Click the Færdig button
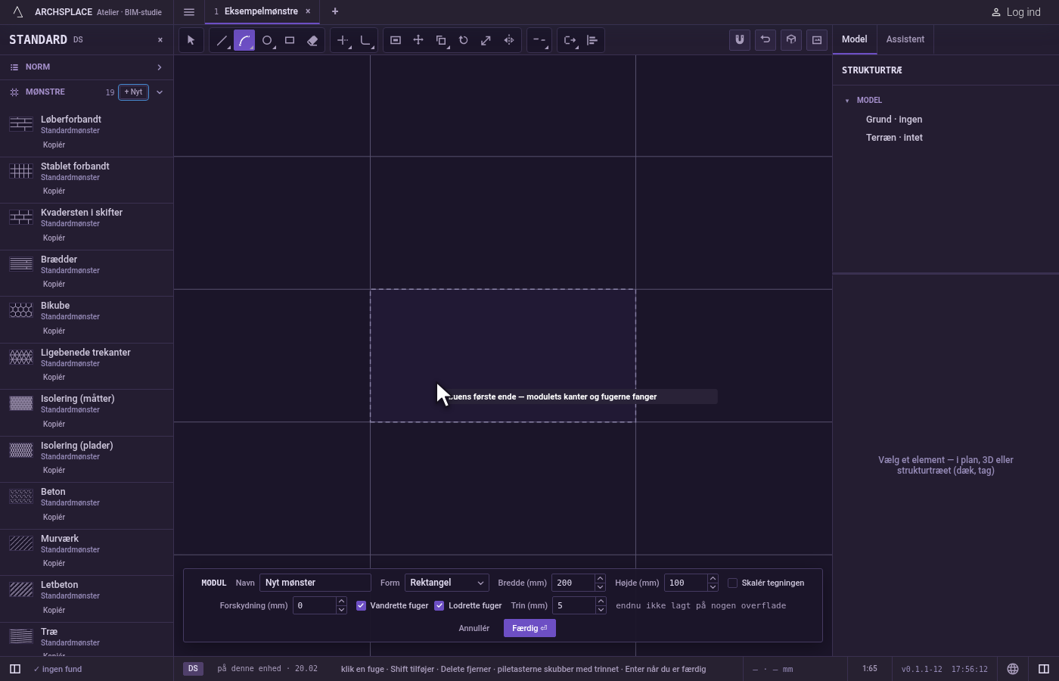The image size is (1059, 681). [529, 628]
